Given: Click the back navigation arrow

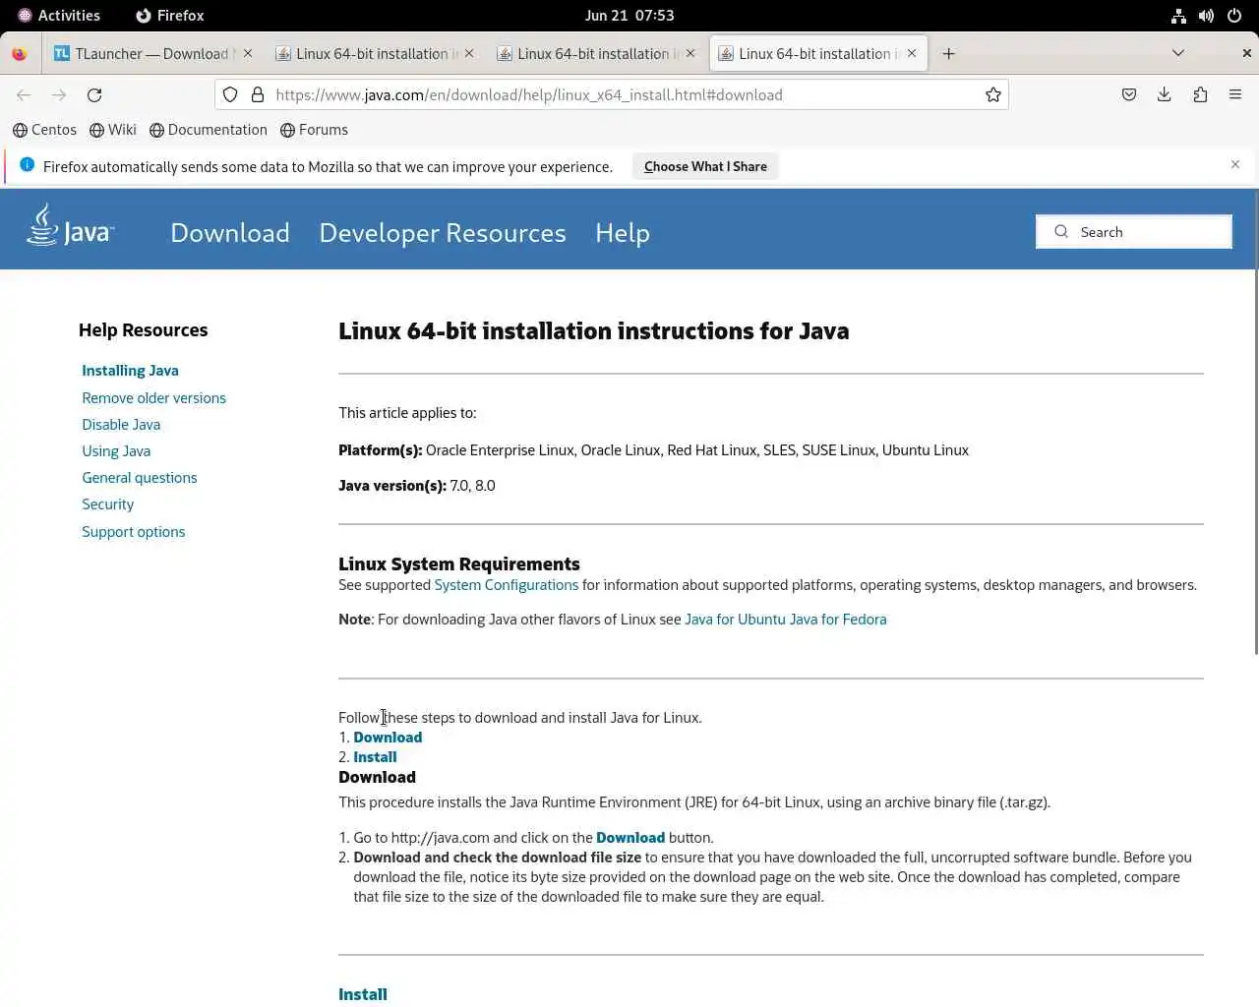Looking at the screenshot, I should [x=24, y=95].
